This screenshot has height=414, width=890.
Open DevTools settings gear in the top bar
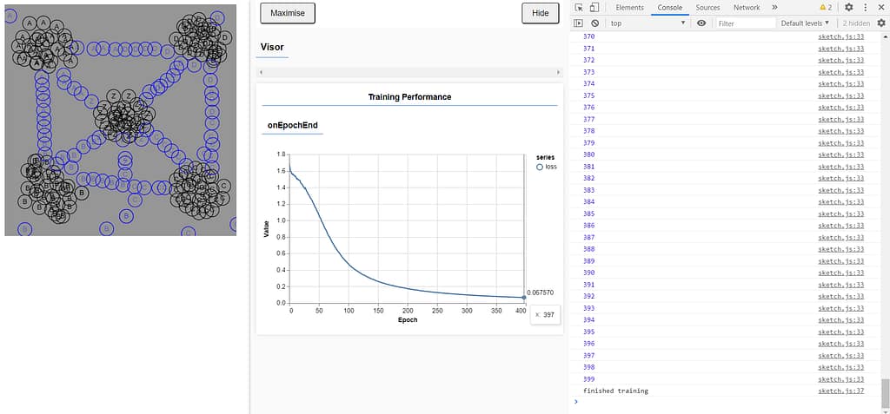coord(849,8)
